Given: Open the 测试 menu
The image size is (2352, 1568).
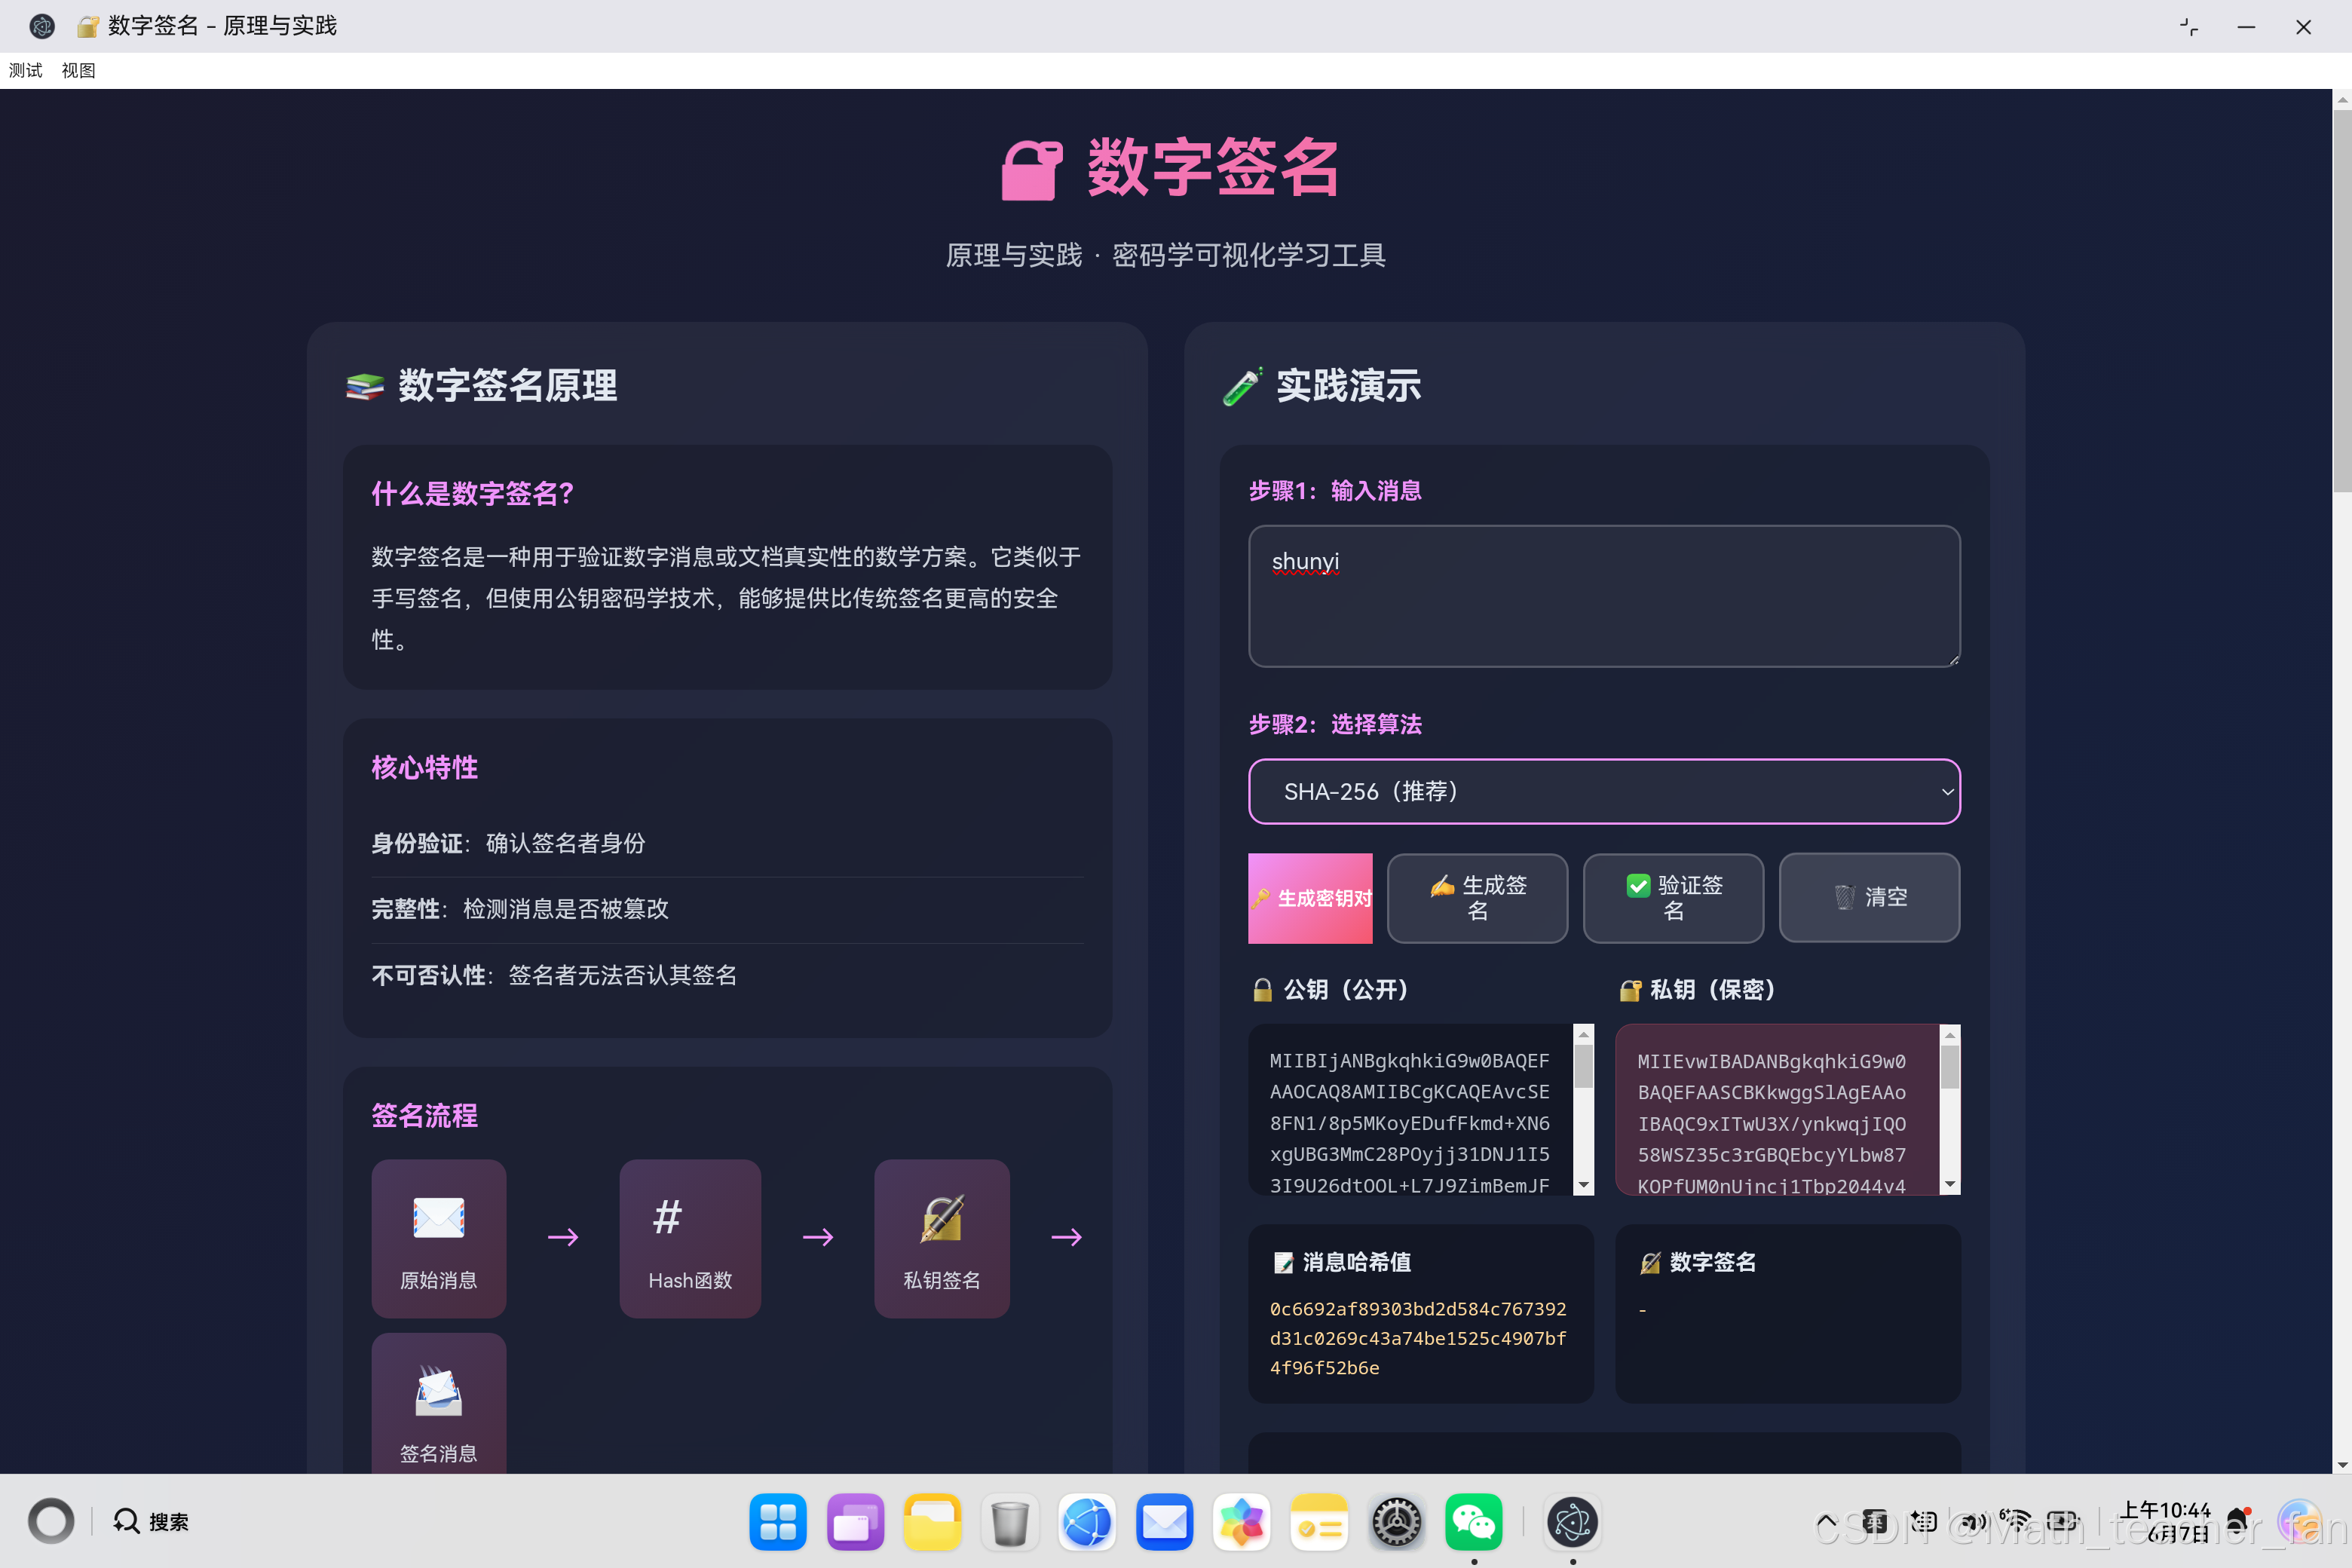Looking at the screenshot, I should pyautogui.click(x=26, y=70).
